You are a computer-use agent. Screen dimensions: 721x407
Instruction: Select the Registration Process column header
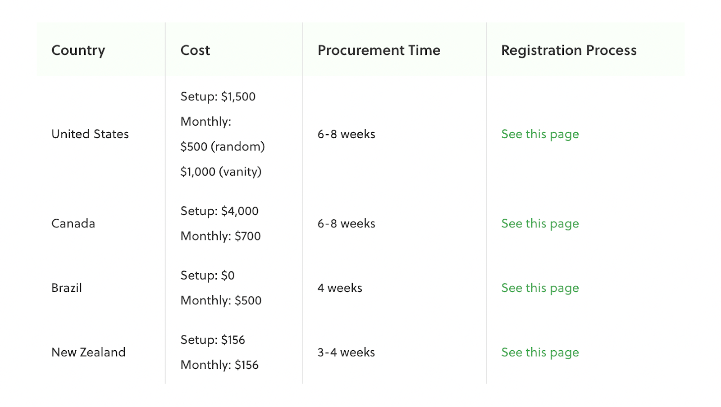point(569,50)
